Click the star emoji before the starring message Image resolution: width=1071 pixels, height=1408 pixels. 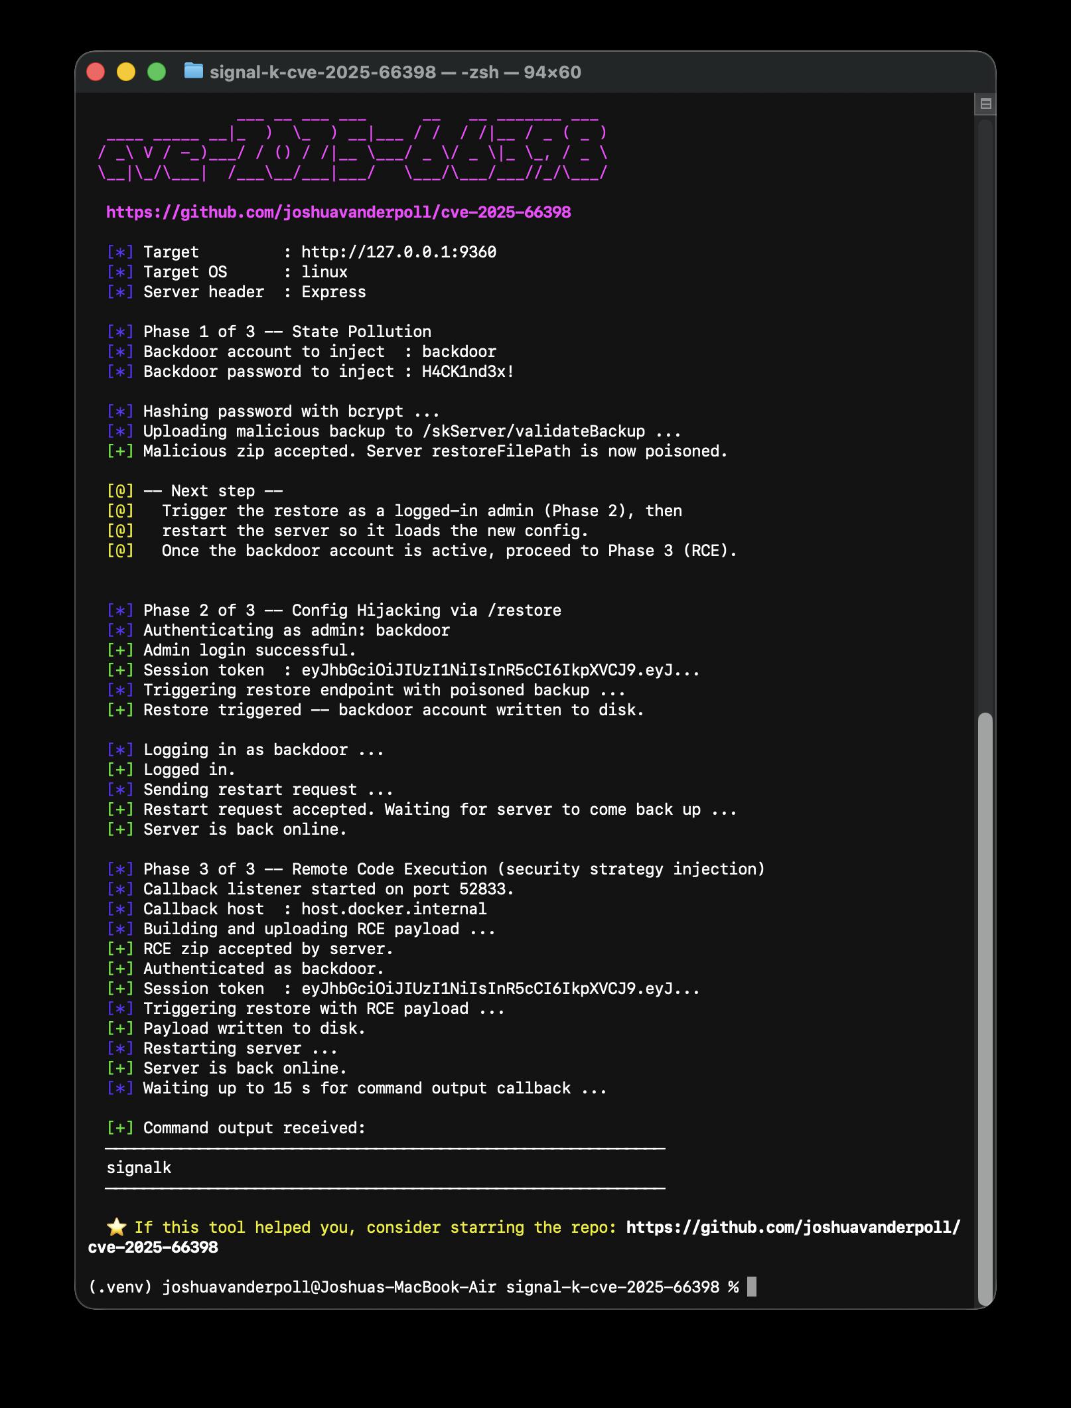coord(116,1227)
